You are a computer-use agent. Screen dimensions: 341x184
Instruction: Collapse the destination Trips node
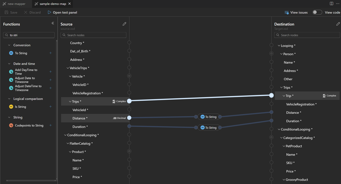281,87
